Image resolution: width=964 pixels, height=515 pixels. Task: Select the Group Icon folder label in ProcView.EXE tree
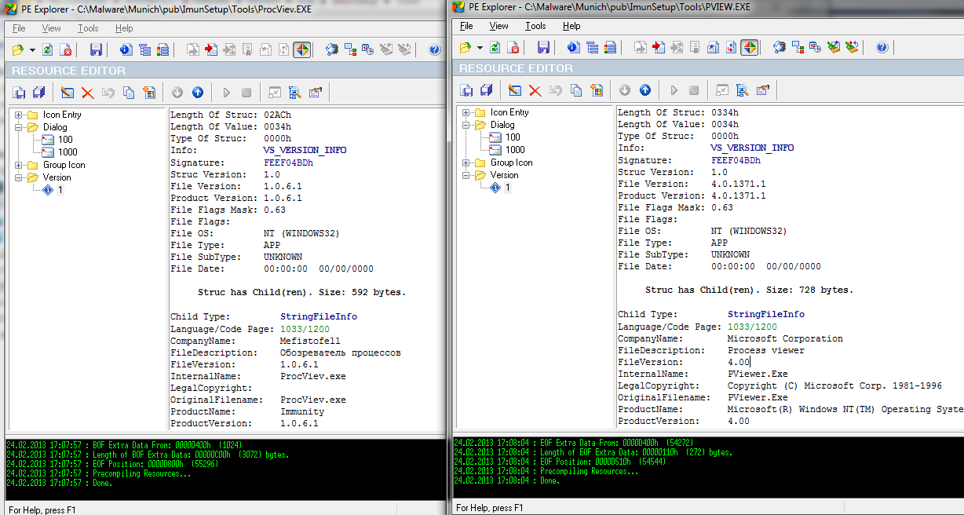pos(64,165)
